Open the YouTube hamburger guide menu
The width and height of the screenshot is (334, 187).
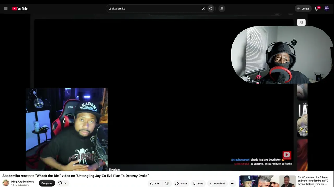point(6,9)
